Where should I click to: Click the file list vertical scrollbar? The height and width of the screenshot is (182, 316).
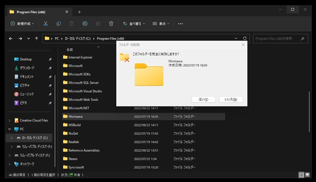[x=309, y=112]
